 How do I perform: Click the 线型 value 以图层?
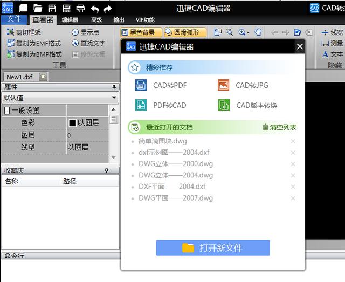pyautogui.click(x=87, y=147)
